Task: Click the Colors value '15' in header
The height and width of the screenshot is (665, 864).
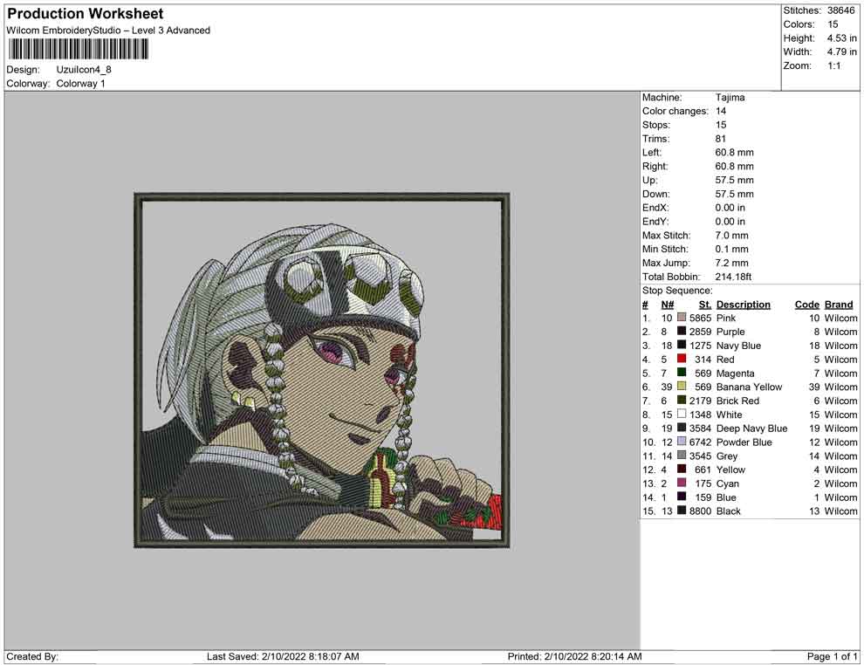Action: coord(833,24)
